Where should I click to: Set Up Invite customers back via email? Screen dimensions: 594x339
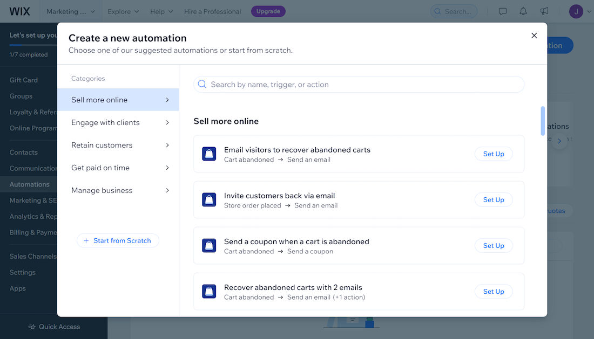tap(494, 199)
